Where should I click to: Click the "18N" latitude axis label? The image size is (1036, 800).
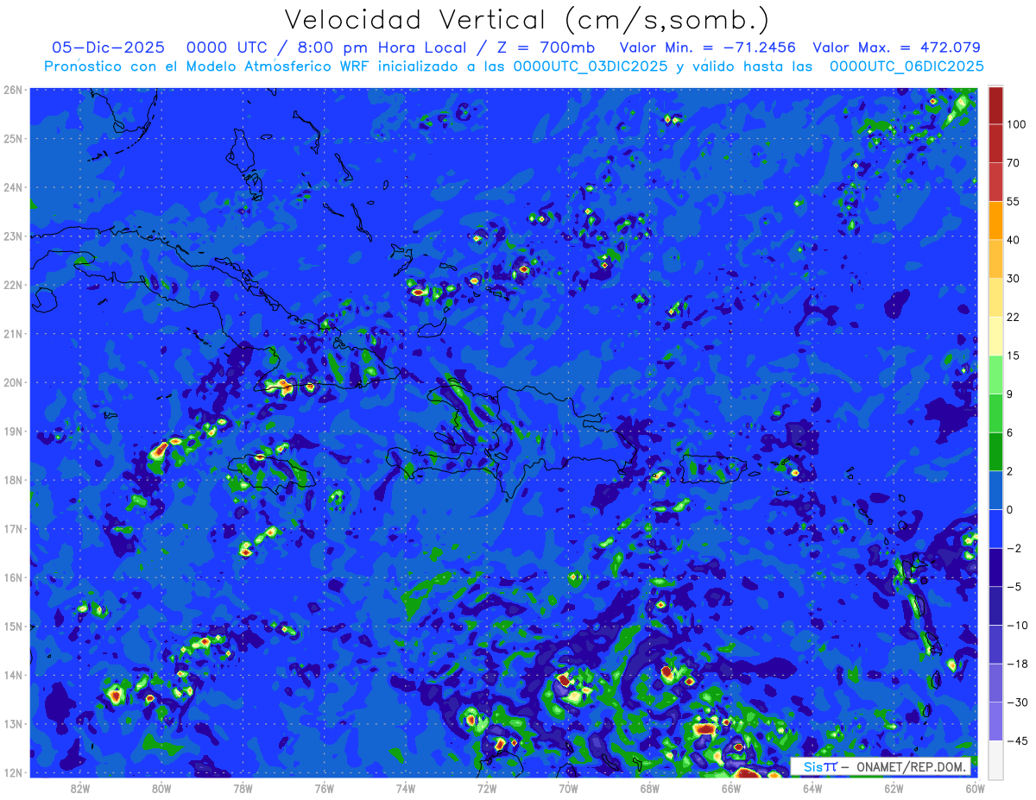(x=13, y=480)
